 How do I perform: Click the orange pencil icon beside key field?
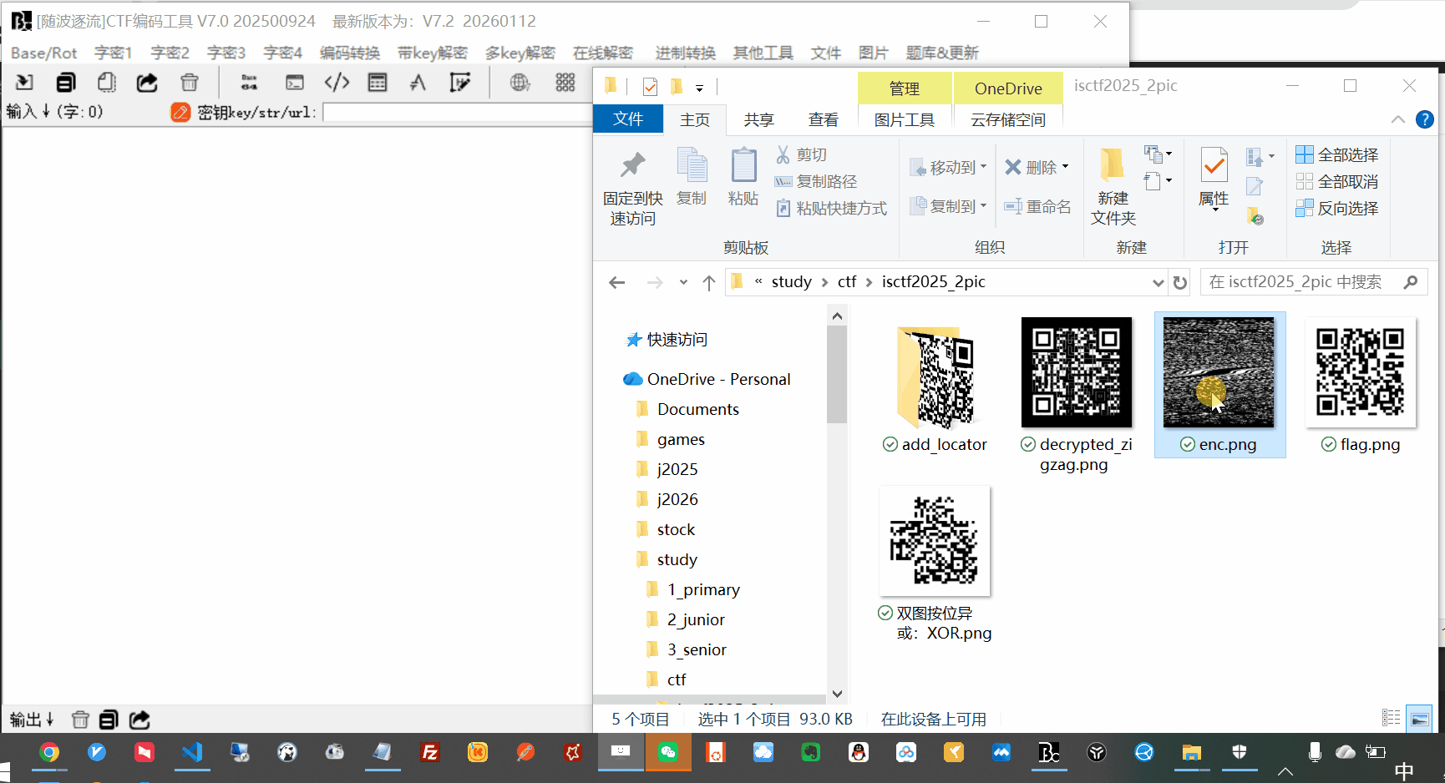[180, 112]
